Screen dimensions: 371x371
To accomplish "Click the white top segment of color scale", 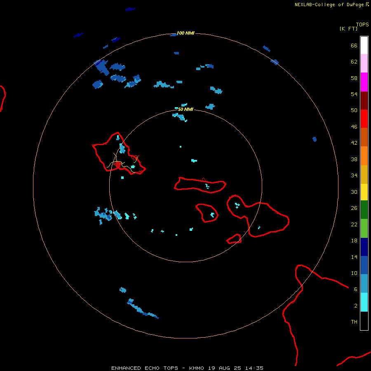I will (x=364, y=45).
